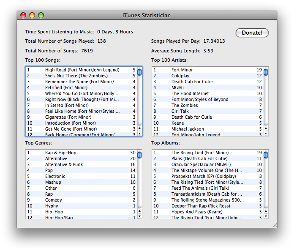294x251 pixels.
Task: Select song Get Me Gone (Fort Minor)
Action: click(x=82, y=129)
